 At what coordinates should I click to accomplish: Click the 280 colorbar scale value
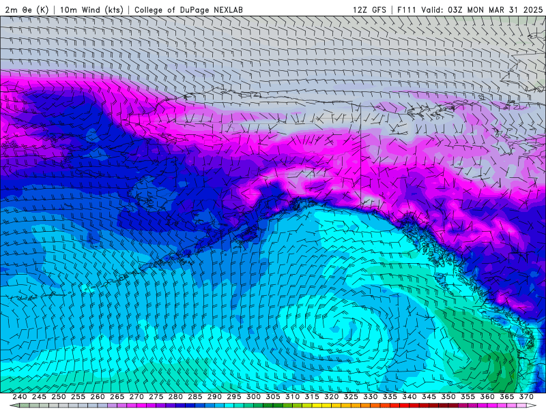coord(175,397)
